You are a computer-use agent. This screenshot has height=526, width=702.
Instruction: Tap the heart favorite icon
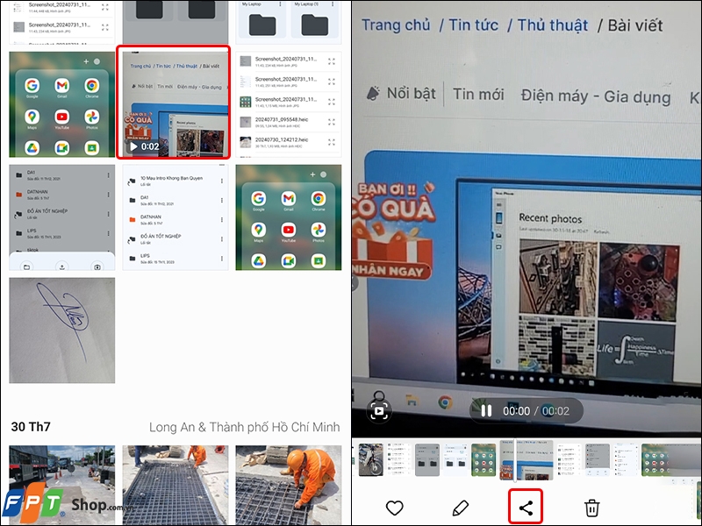(x=394, y=508)
